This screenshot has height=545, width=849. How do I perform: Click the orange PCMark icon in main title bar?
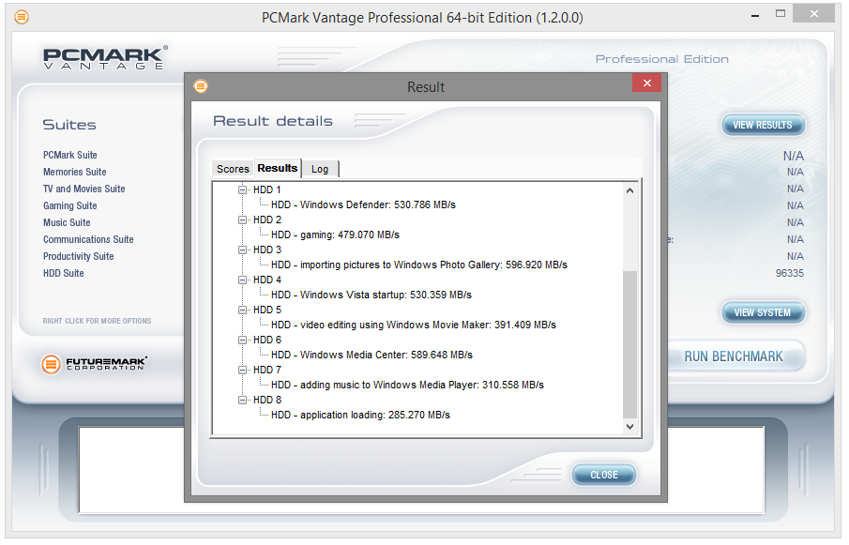[x=22, y=17]
